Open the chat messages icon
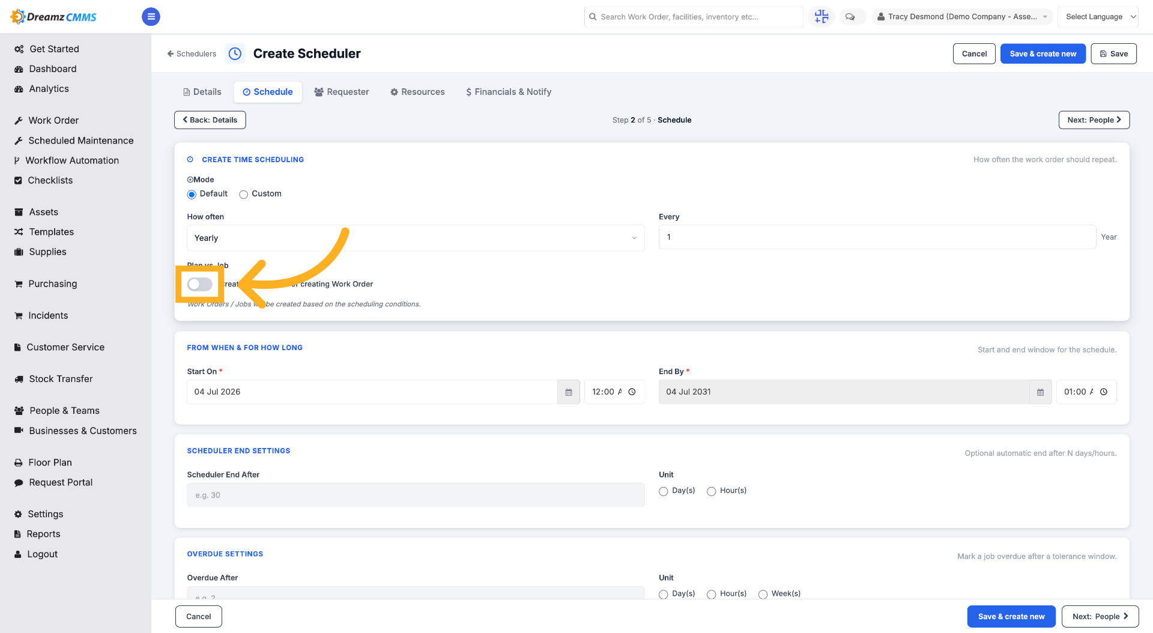The image size is (1153, 633). [850, 17]
